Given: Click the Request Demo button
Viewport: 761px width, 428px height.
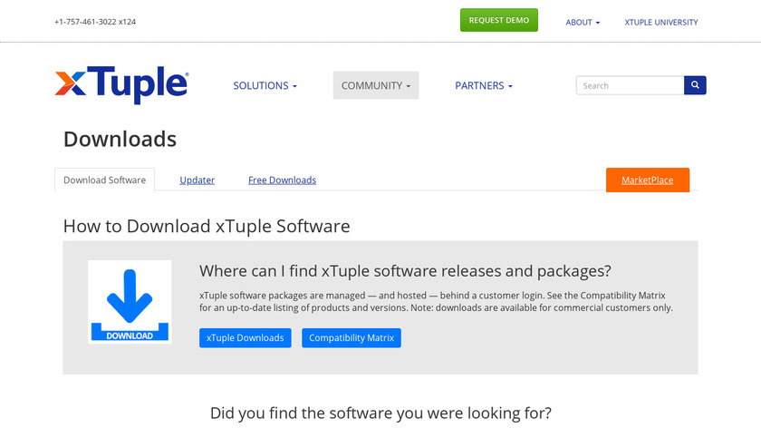Looking at the screenshot, I should coord(499,20).
